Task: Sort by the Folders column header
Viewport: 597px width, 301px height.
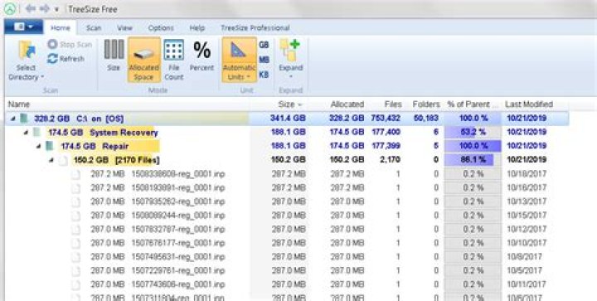Action: 426,104
